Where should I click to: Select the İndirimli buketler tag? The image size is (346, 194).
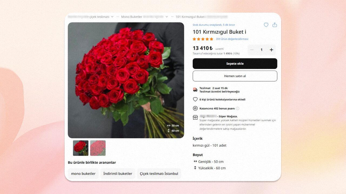(118, 174)
